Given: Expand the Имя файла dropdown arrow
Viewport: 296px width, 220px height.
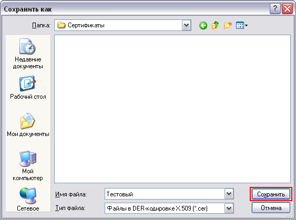Looking at the screenshot, I should pos(229,194).
